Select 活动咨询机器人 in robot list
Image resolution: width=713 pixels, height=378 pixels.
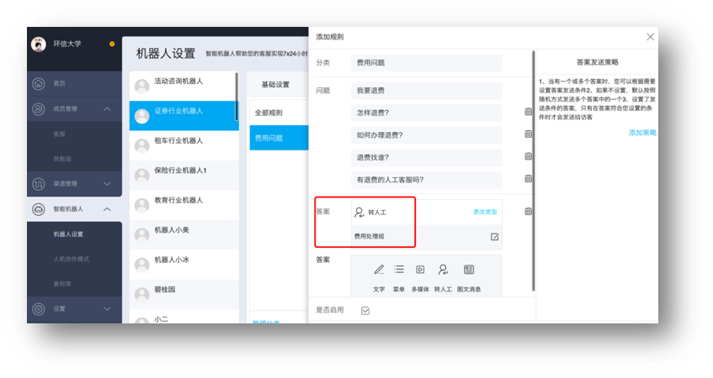coord(184,86)
